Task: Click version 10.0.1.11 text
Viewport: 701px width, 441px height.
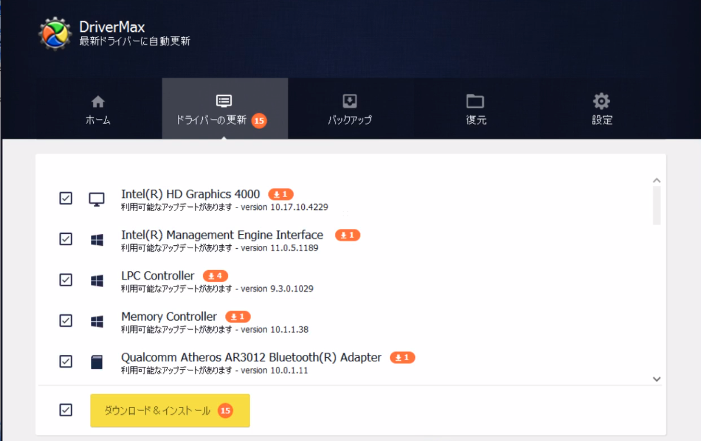Action: pyautogui.click(x=275, y=370)
